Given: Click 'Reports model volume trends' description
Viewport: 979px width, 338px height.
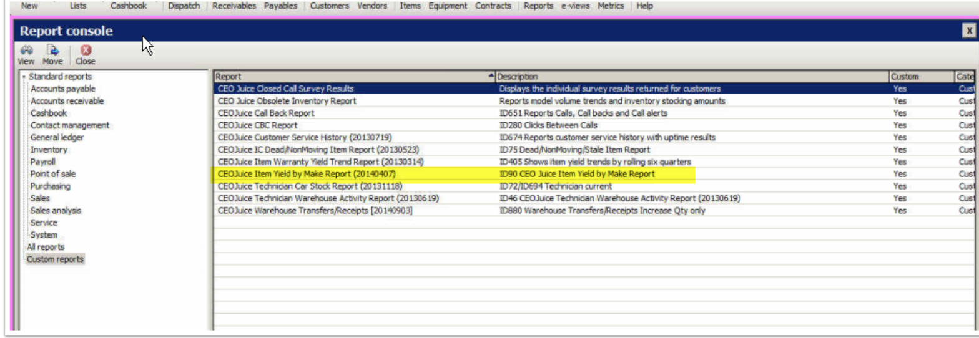Looking at the screenshot, I should click(x=612, y=101).
